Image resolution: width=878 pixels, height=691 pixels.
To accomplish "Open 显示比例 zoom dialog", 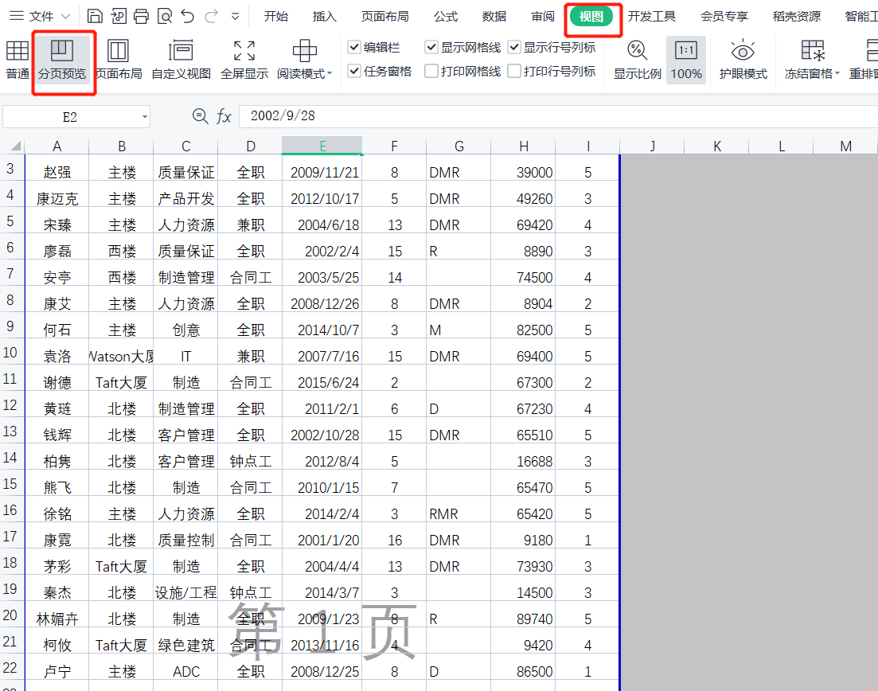I will click(x=638, y=60).
